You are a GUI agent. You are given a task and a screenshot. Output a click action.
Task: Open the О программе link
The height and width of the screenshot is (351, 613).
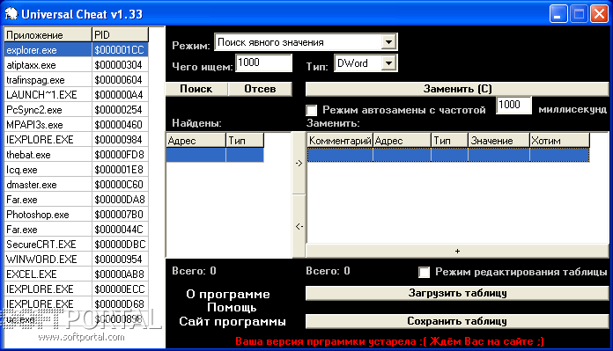pos(228,294)
